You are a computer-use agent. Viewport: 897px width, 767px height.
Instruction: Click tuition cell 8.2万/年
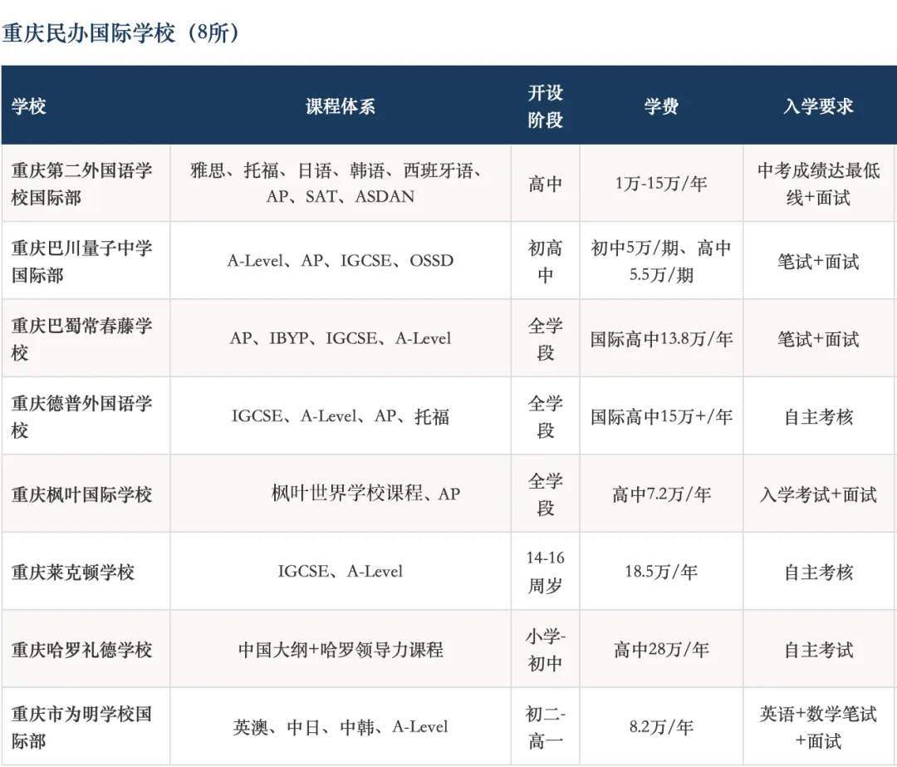coord(661,727)
